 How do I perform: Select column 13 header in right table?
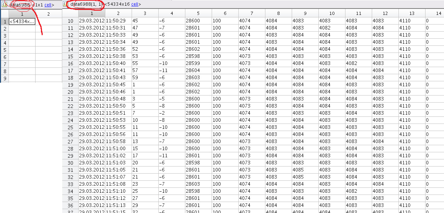(x=412, y=13)
